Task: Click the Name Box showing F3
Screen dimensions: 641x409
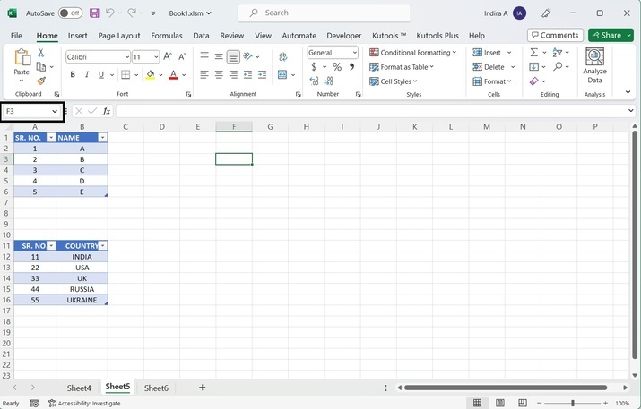Action: pos(27,111)
